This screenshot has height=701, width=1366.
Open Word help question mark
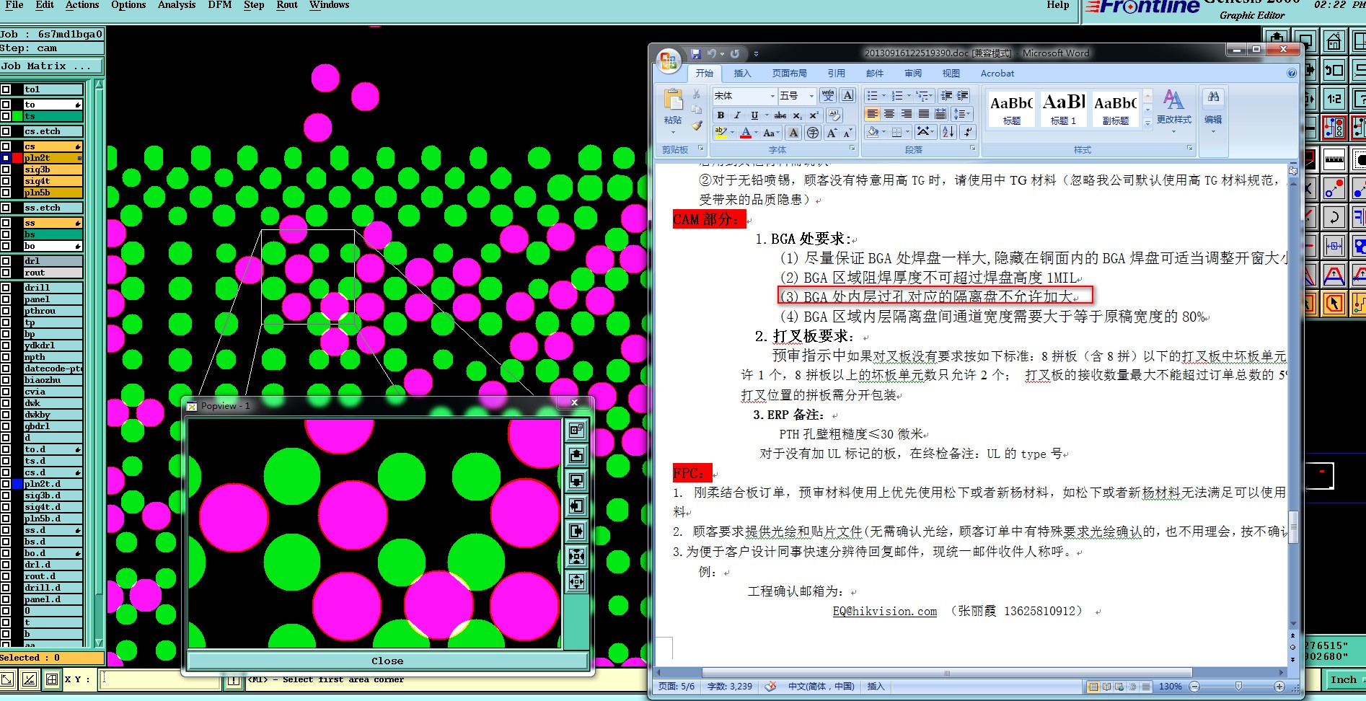point(1292,73)
